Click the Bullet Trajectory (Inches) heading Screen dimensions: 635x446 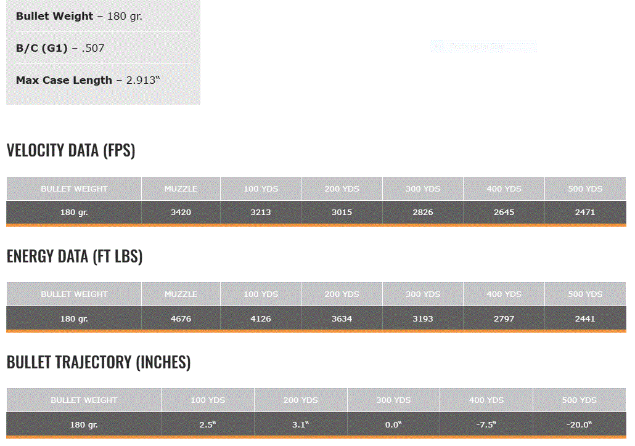(x=99, y=362)
